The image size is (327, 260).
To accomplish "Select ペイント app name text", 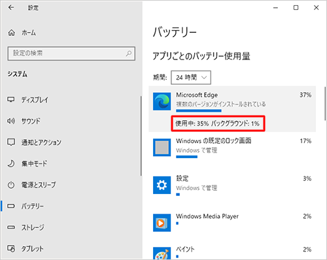I will pos(185,249).
